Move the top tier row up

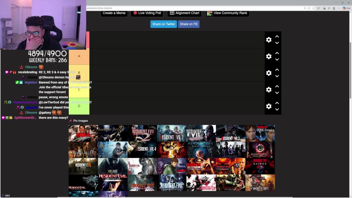[x=277, y=37]
